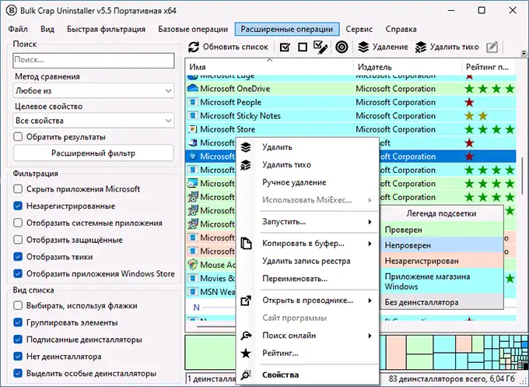Click the Mouse Ac... shield icon

(x=193, y=265)
